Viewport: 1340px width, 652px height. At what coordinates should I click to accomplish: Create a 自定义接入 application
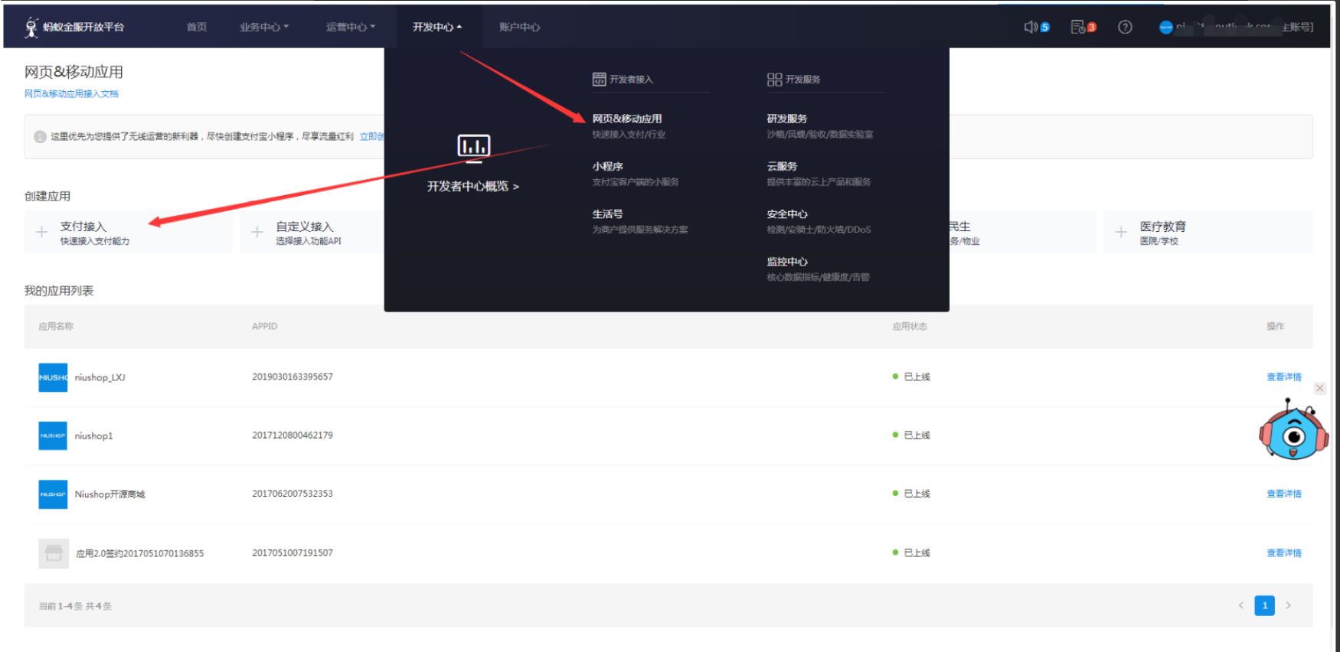point(312,232)
